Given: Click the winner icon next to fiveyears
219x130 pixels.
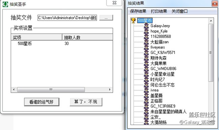Looking at the screenshot, I should pyautogui.click(x=146, y=47).
